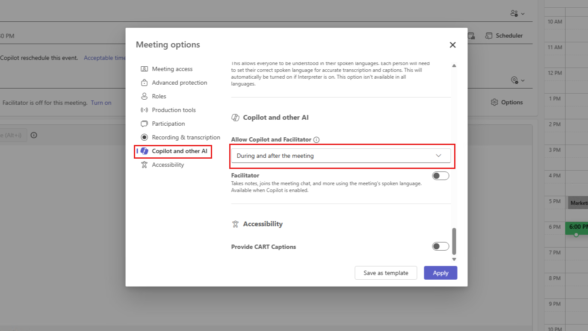Screen dimensions: 588x331
Task: Open Options gear in background window
Action: 507,102
